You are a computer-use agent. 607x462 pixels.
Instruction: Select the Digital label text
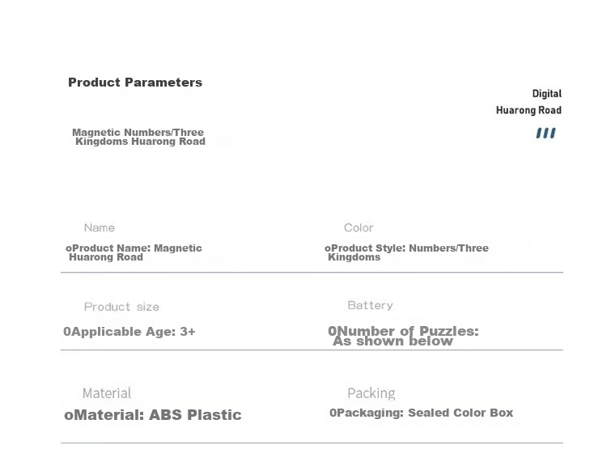coord(546,94)
